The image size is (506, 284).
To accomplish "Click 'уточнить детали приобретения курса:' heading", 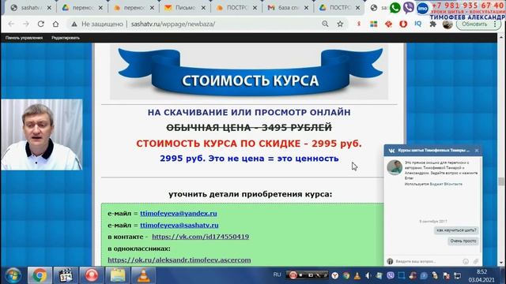I will [250, 194].
